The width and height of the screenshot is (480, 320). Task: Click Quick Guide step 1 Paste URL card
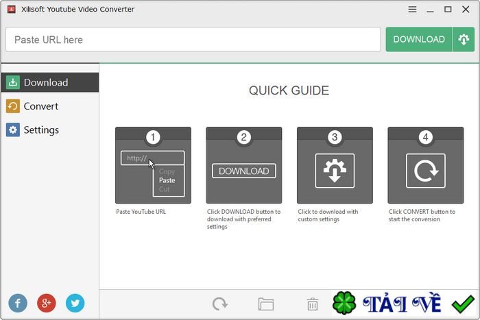click(x=153, y=165)
